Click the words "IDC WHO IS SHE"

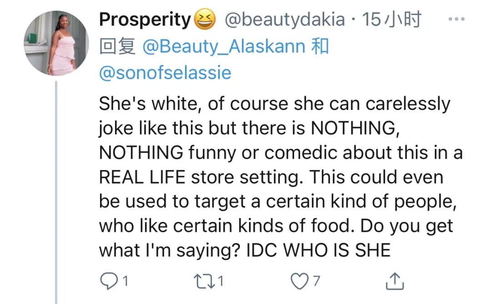coord(318,250)
